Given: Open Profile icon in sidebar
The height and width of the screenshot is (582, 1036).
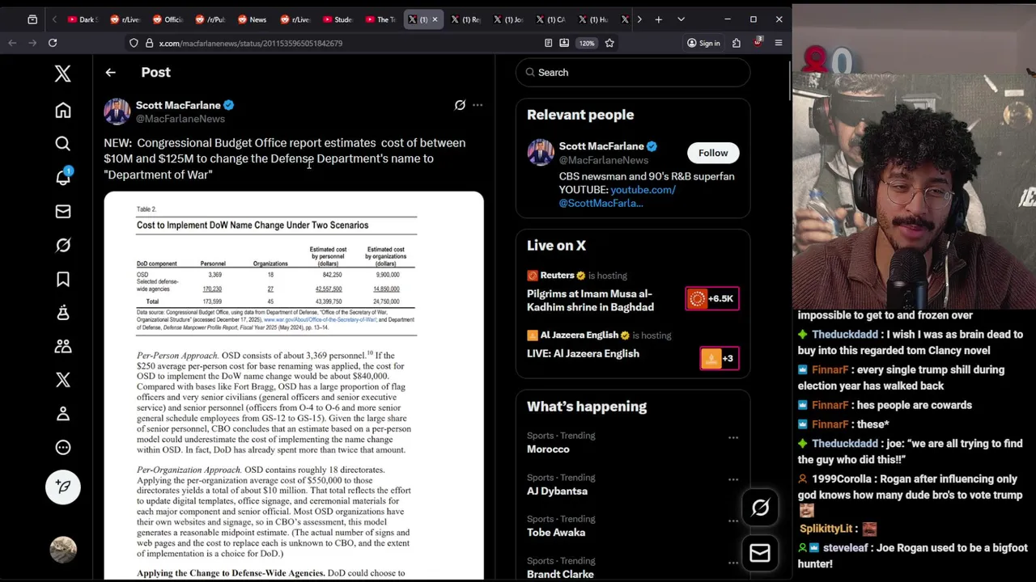Looking at the screenshot, I should [62, 414].
